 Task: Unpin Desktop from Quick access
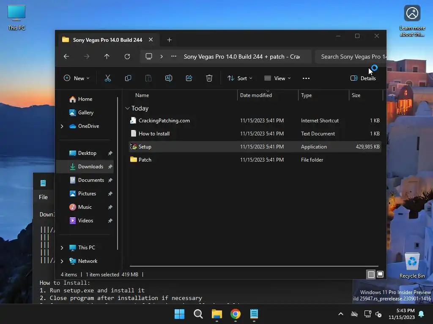pos(110,153)
